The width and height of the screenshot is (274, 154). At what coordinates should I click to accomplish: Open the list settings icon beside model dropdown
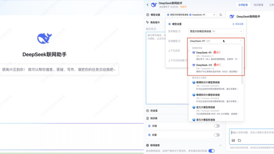(221, 15)
